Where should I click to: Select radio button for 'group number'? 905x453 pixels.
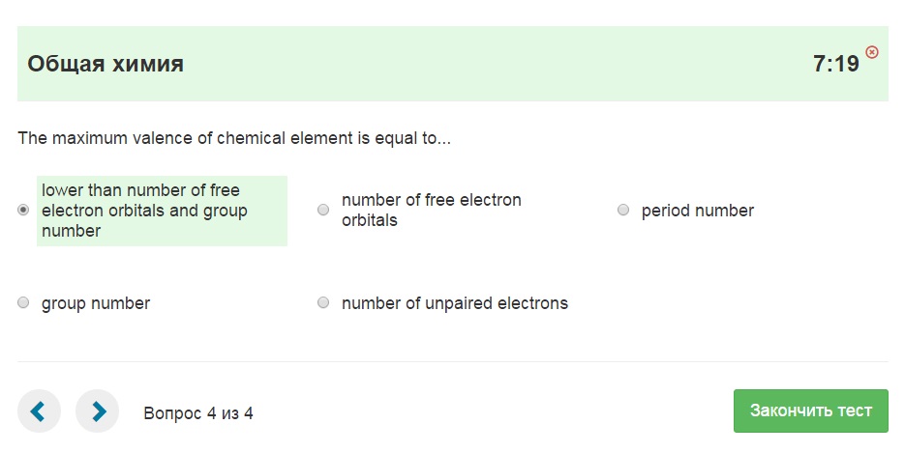point(23,303)
